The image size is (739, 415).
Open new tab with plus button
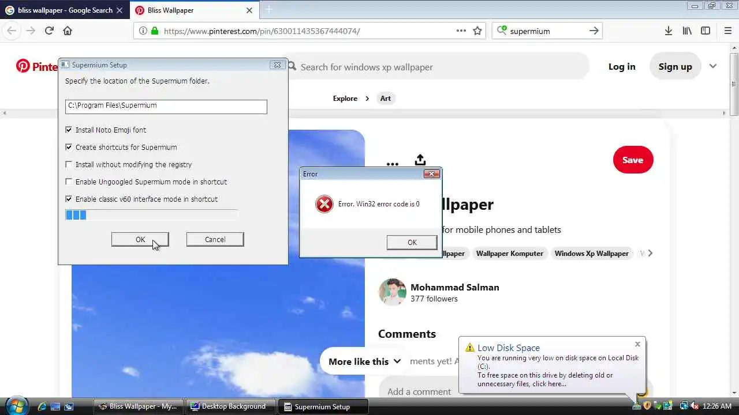(268, 10)
